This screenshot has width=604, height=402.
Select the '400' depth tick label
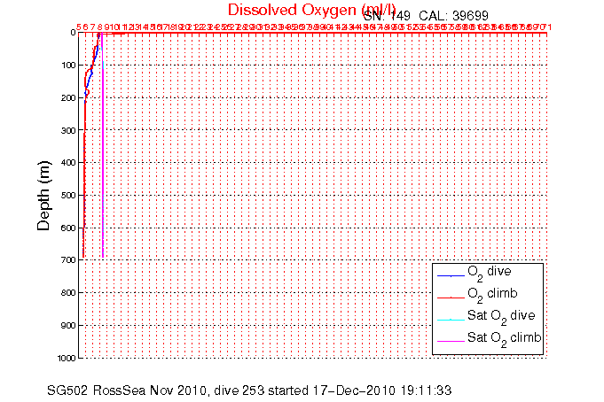[68, 163]
